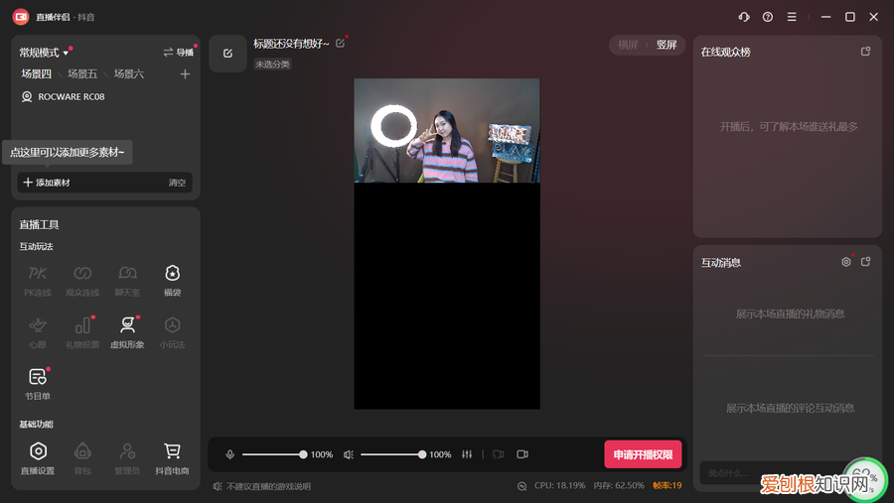Open 直播设置 live settings
This screenshot has width=894, height=503.
click(x=38, y=459)
